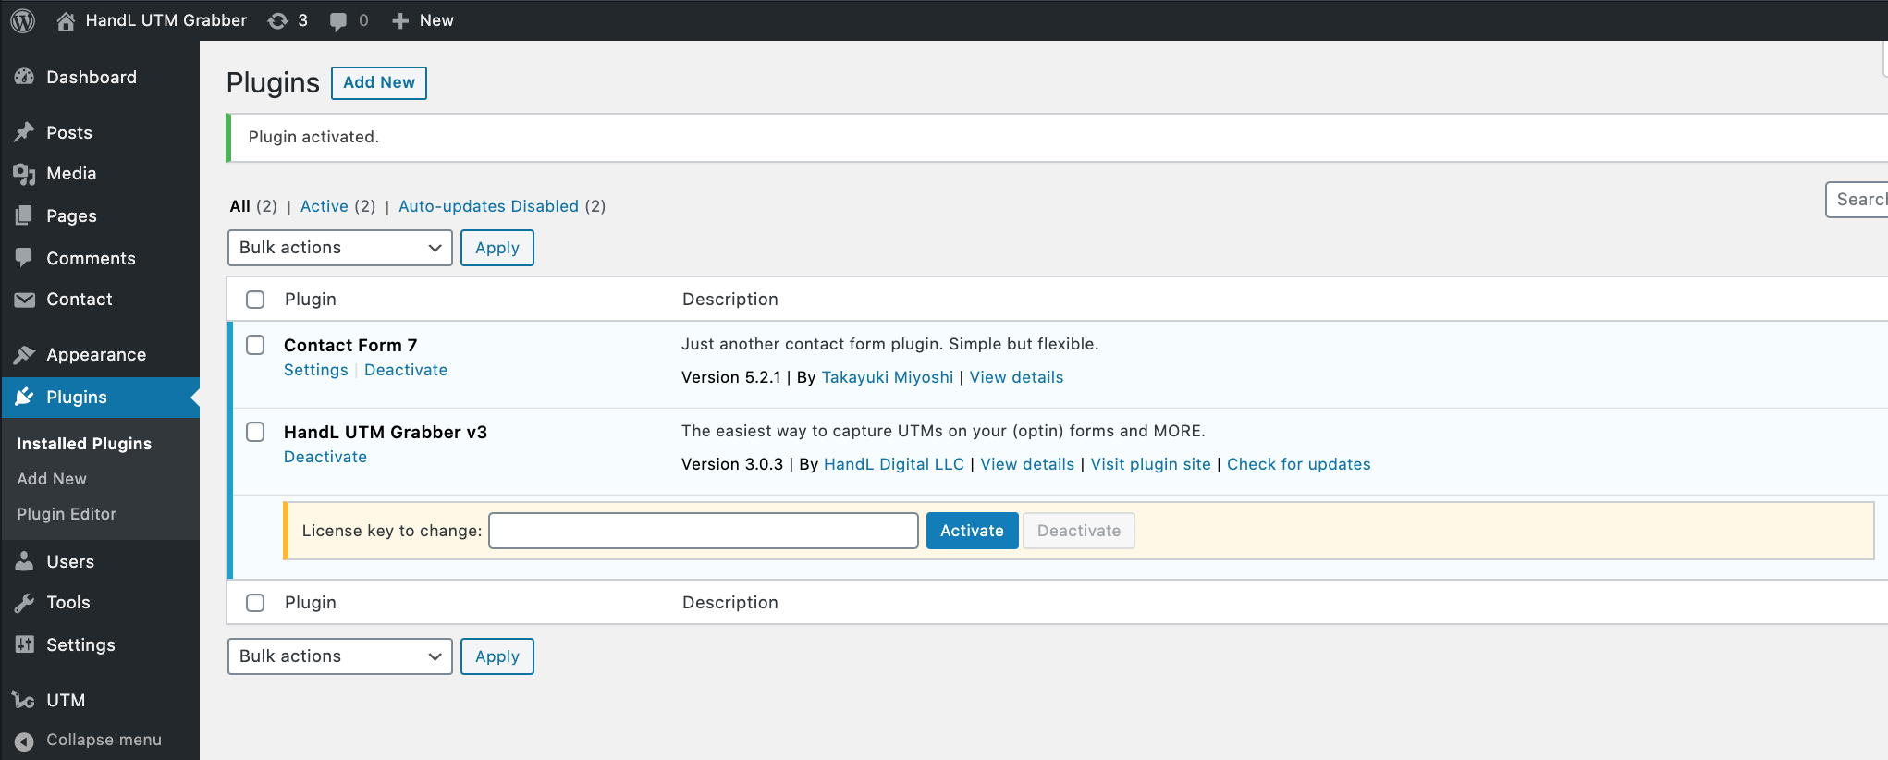Open the UTM sidebar icon
Viewport: 1888px width, 760px height.
point(25,700)
